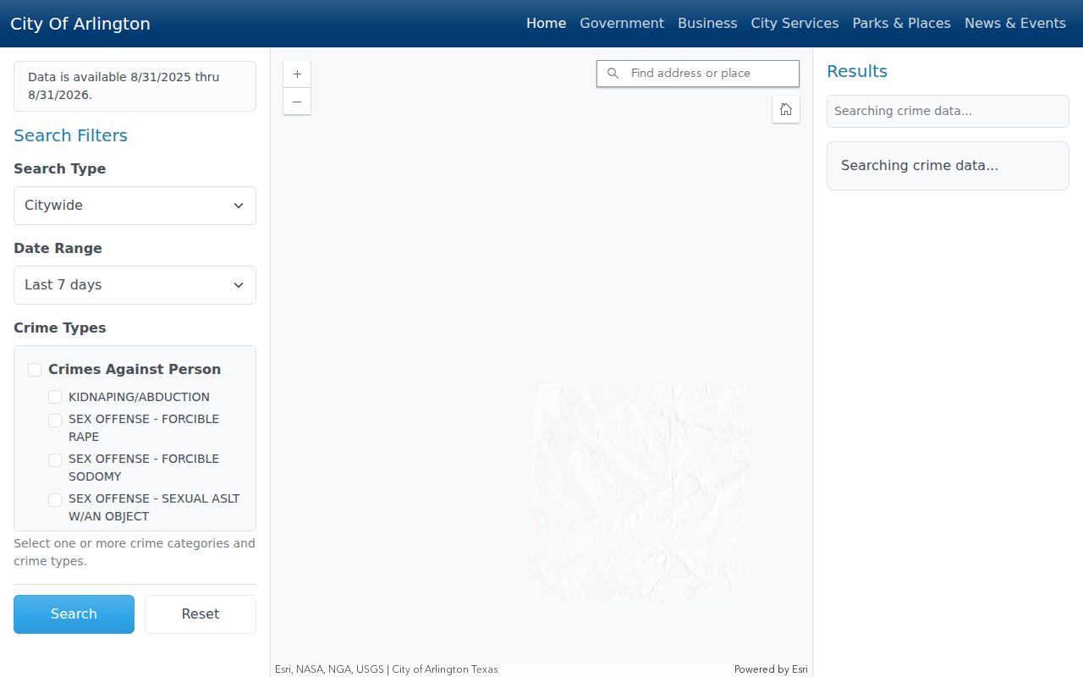Screen dimensions: 1083x677
Task: Click the map attribution text
Action: click(x=387, y=669)
